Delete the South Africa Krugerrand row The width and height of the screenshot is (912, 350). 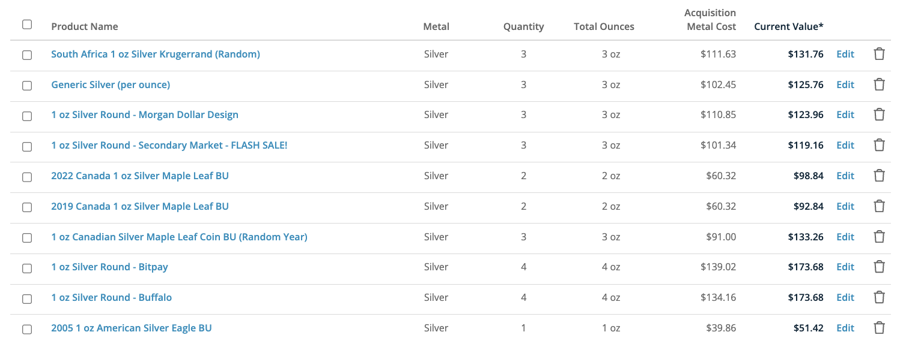pyautogui.click(x=879, y=54)
